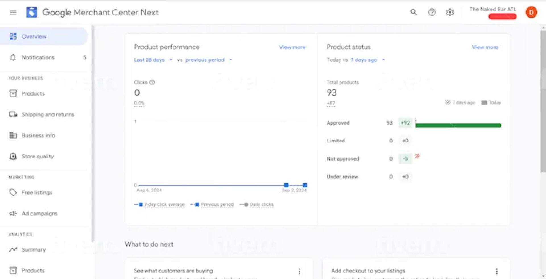Expand the 7 days ago dropdown
The width and height of the screenshot is (546, 279).
367,60
